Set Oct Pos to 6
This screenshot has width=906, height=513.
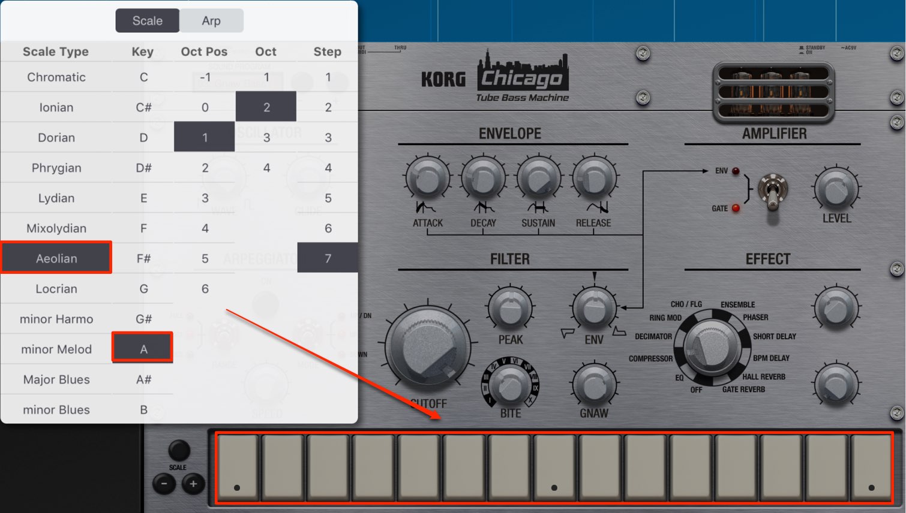pyautogui.click(x=205, y=289)
